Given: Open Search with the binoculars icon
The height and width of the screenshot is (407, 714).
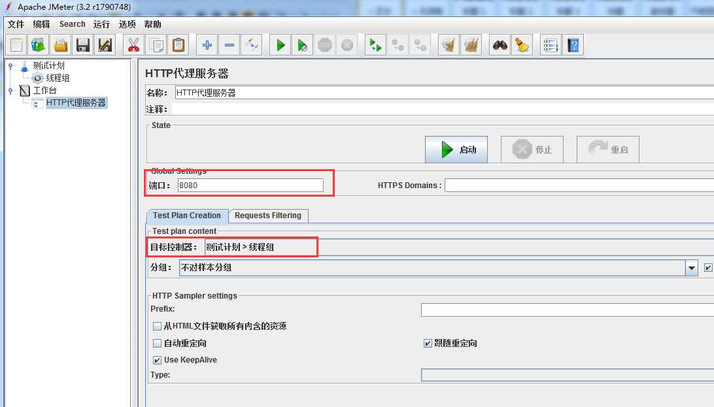Looking at the screenshot, I should [500, 45].
